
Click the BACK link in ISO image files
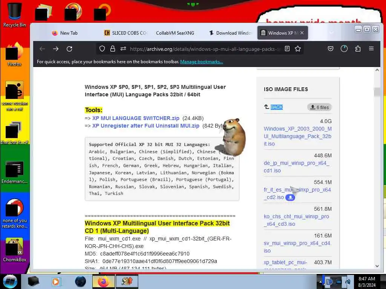(277, 107)
